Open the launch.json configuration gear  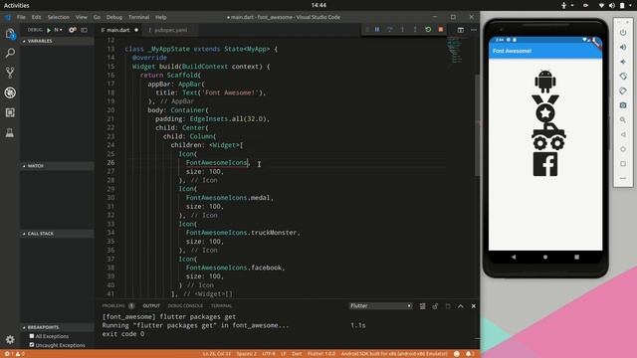(73, 30)
